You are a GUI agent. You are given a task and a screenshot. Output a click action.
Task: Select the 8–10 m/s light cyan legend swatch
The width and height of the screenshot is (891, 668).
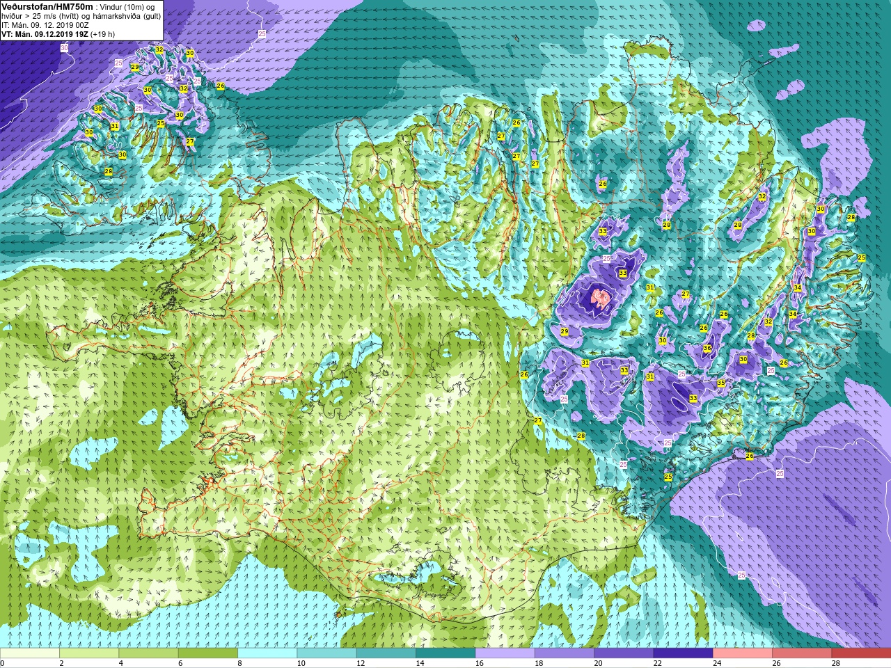(267, 653)
